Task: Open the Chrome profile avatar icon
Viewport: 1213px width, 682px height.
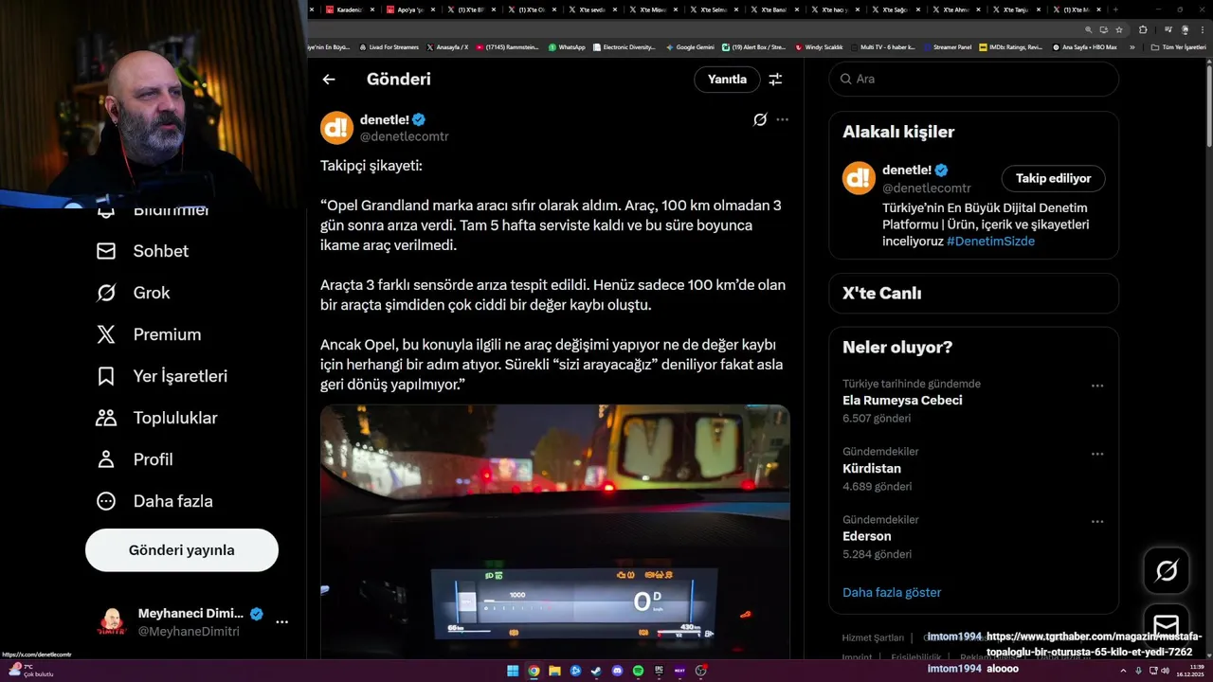Action: 1186,29
